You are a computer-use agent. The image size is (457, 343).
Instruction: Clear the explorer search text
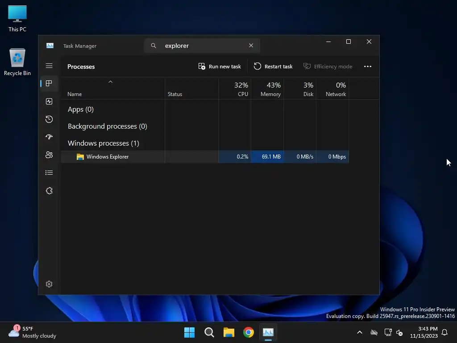coord(251,46)
